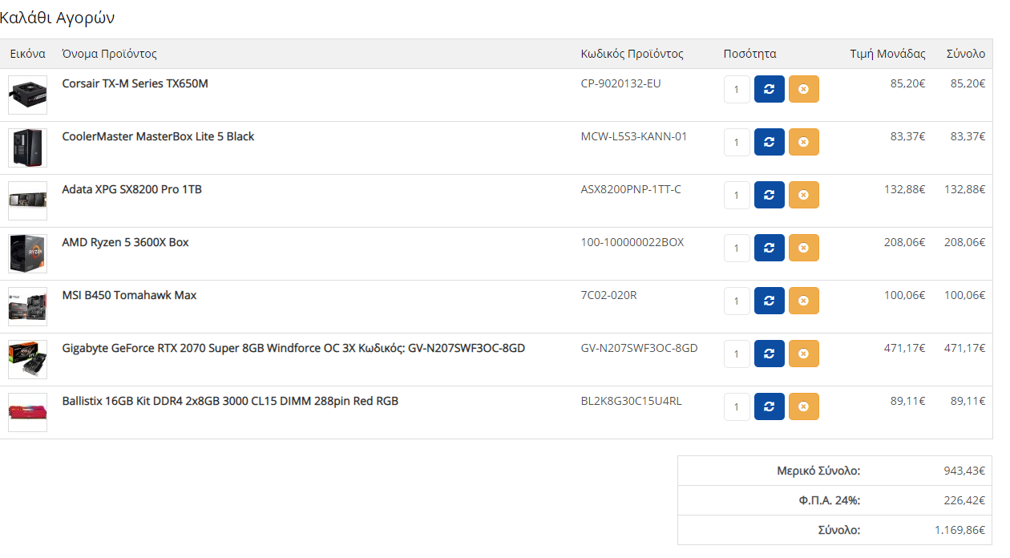Select product code MCW-L5S3-KANN-01

(x=634, y=136)
